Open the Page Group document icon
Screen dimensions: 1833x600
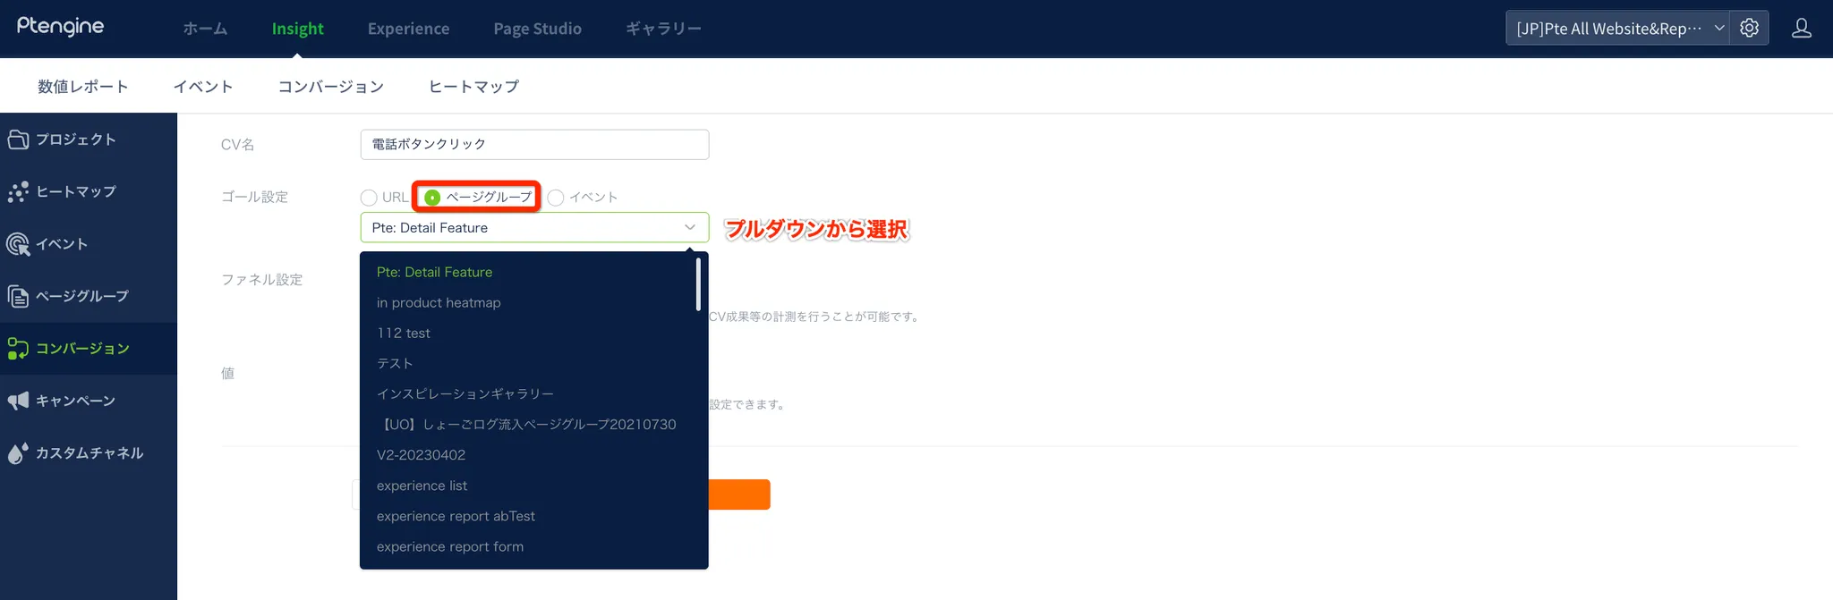[x=18, y=296]
